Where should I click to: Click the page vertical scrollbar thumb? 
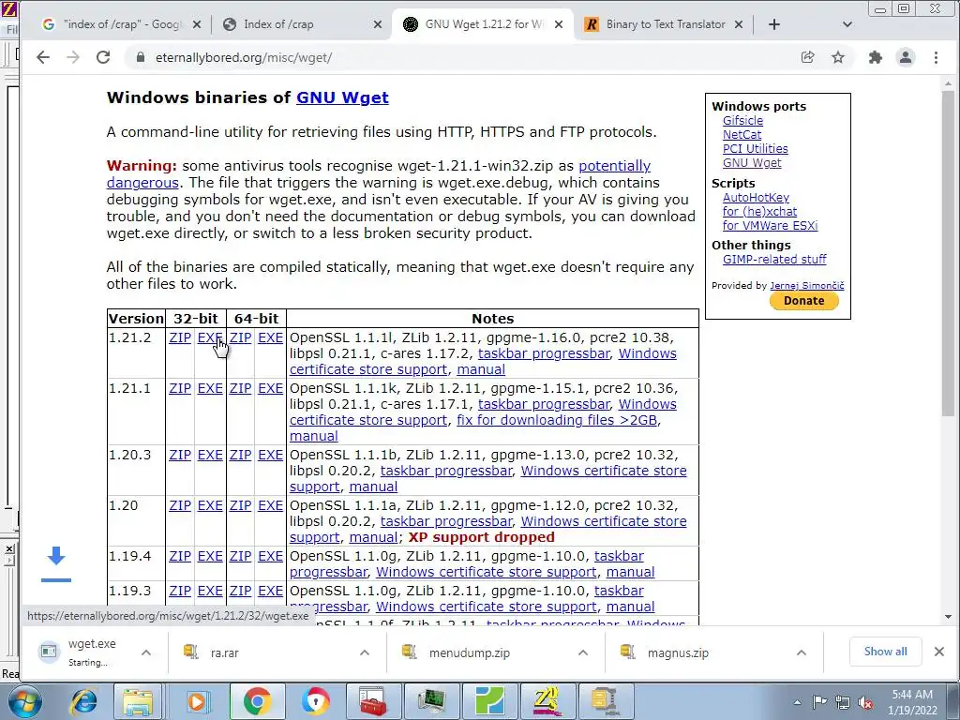click(948, 254)
